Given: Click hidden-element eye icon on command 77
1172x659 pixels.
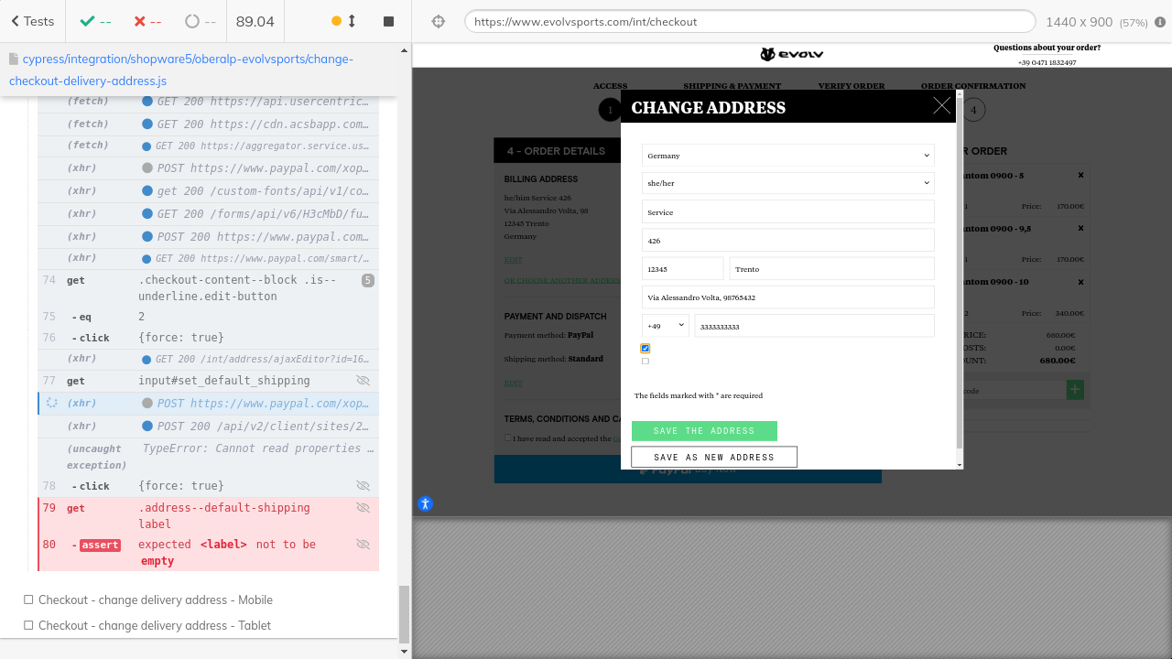Looking at the screenshot, I should [363, 381].
